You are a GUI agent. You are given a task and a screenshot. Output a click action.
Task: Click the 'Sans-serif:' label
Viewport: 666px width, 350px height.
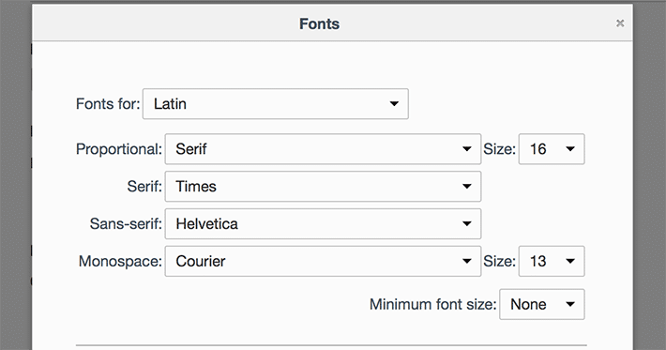(126, 224)
